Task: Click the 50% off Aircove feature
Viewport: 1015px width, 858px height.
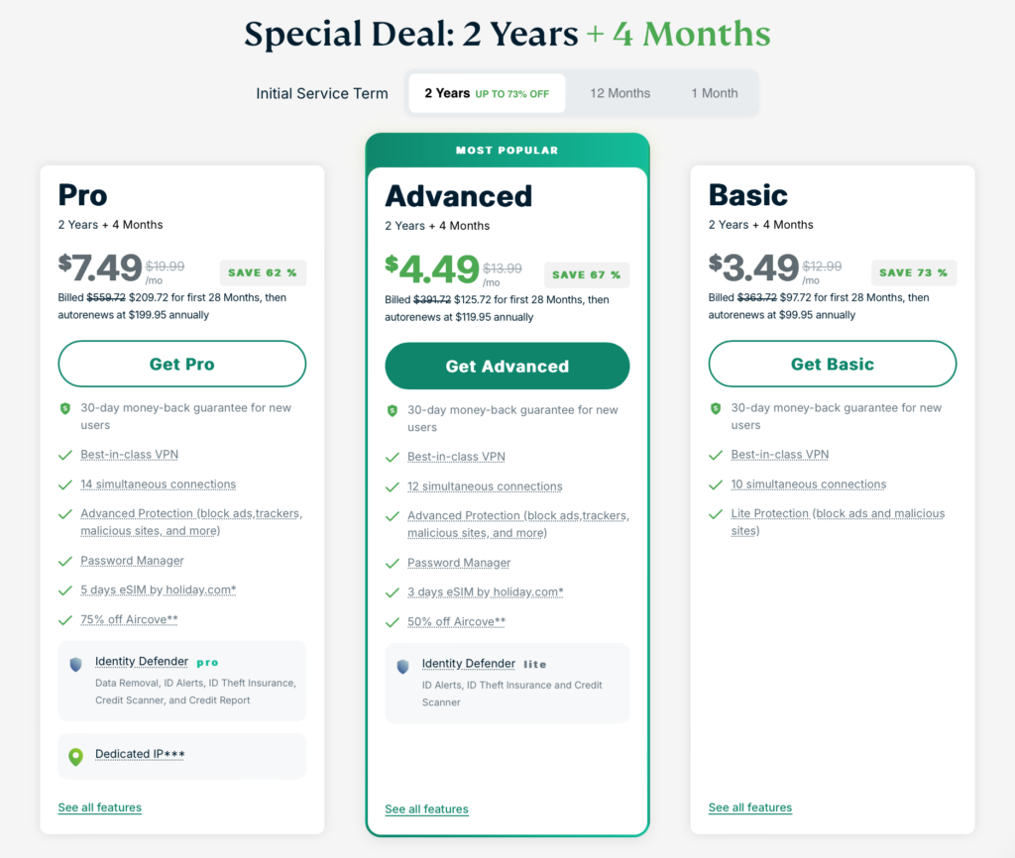Action: [456, 622]
